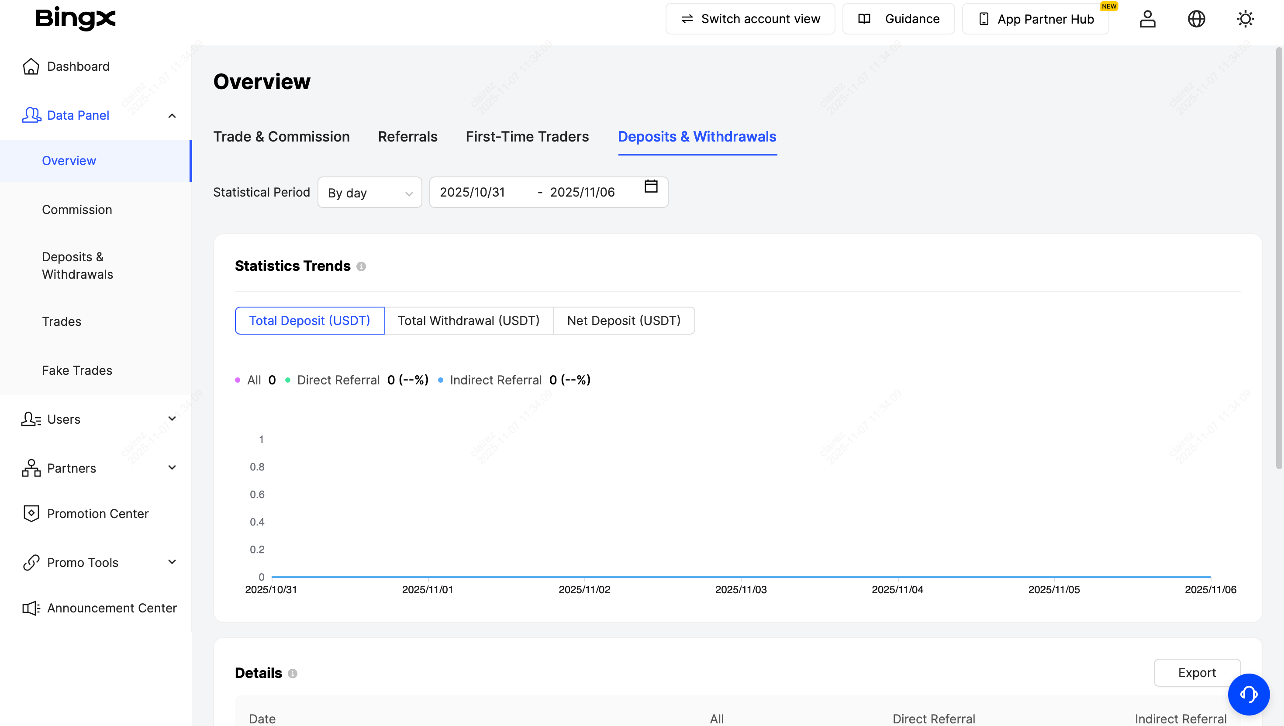Toggle the Direct Referral legend series
Viewport: 1284px width, 726px height.
[338, 380]
